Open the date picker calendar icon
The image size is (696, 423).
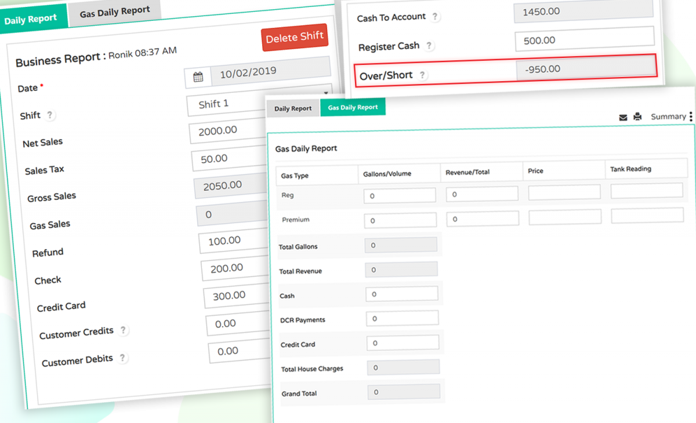tap(197, 76)
